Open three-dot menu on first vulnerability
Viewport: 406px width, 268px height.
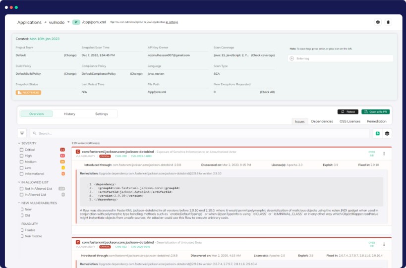pyautogui.click(x=384, y=154)
